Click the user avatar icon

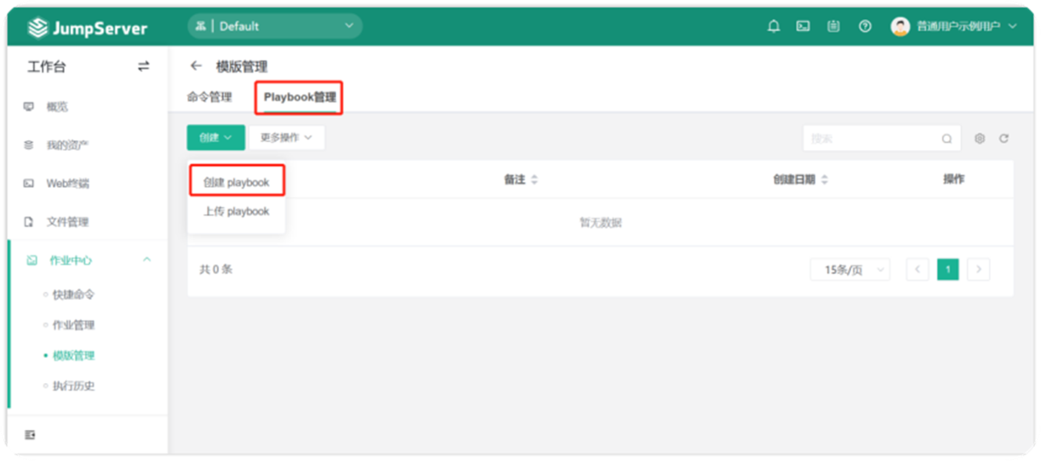[x=900, y=27]
